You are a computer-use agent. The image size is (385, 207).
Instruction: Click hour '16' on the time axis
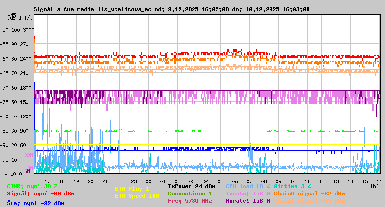point(379,181)
